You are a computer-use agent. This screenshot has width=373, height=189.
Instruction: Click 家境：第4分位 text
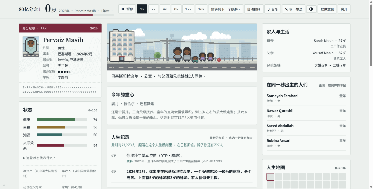72,187
